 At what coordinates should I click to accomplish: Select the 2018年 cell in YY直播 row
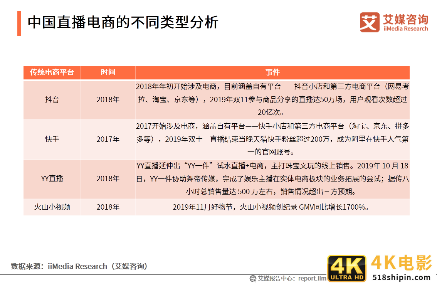click(108, 179)
